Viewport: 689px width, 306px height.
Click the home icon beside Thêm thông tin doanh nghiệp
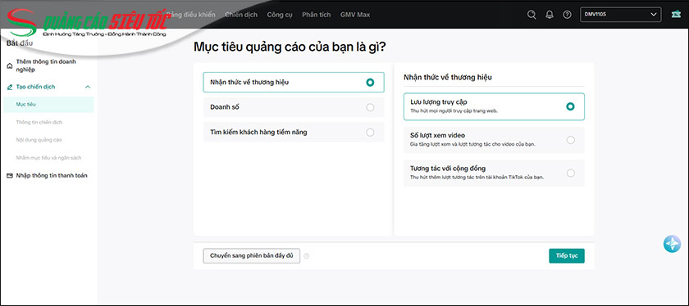(x=10, y=65)
